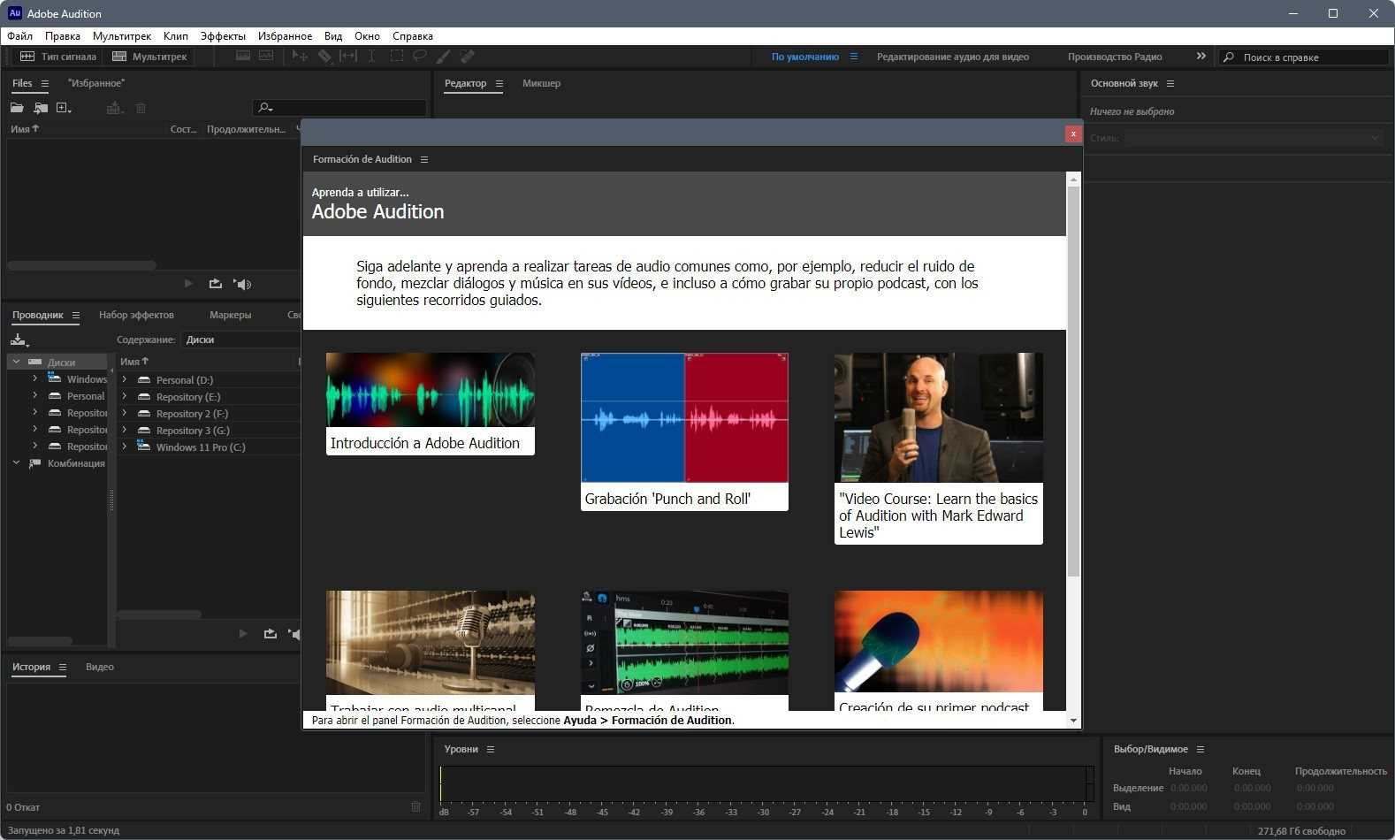Play the media browser preview

pyautogui.click(x=243, y=634)
